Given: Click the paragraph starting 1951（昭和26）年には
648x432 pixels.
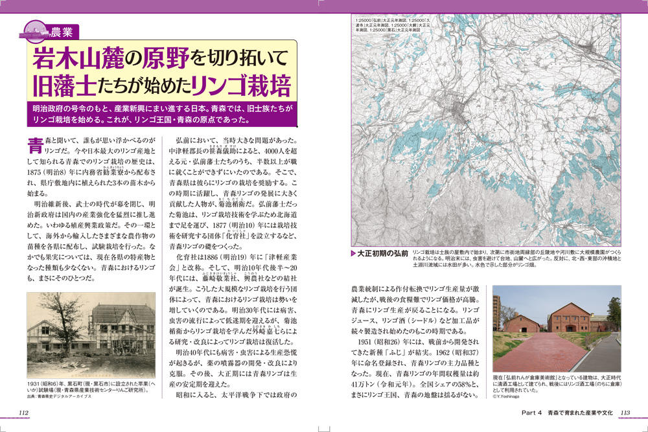Looking at the screenshot, I should click(x=415, y=369).
